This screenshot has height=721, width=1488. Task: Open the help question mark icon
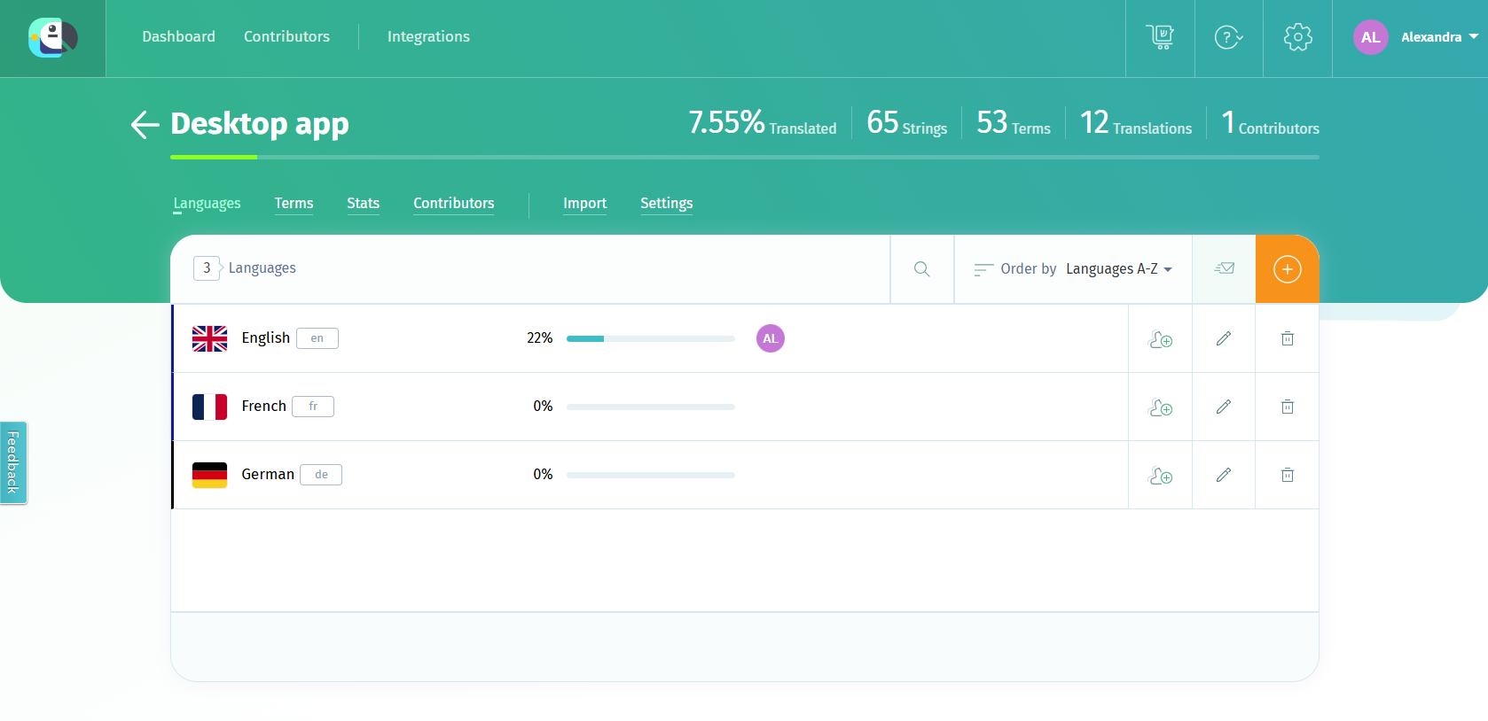pos(1228,37)
